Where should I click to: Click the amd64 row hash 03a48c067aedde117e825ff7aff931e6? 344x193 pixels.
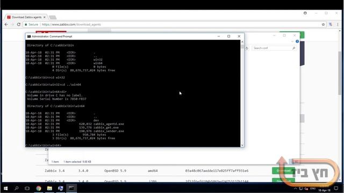[x=217, y=170]
